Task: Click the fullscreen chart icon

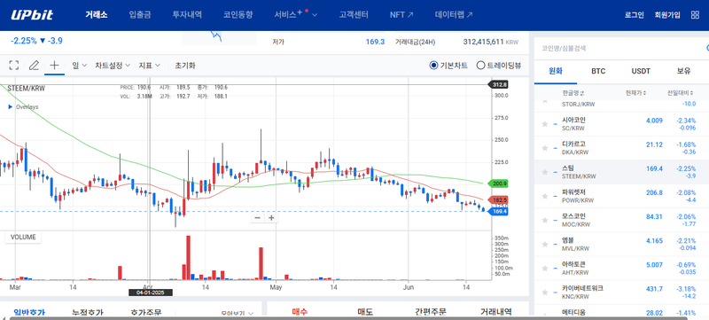Action: click(14, 65)
